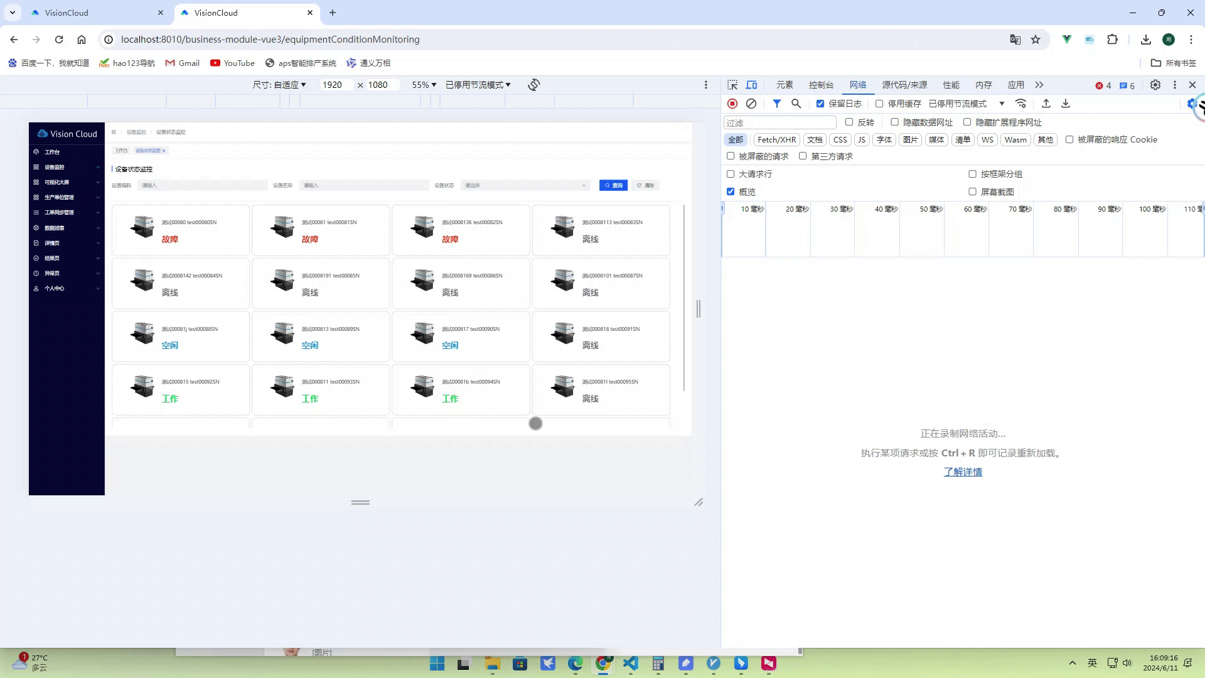Open Chrome downloads icon
Image resolution: width=1205 pixels, height=678 pixels.
point(1146,40)
